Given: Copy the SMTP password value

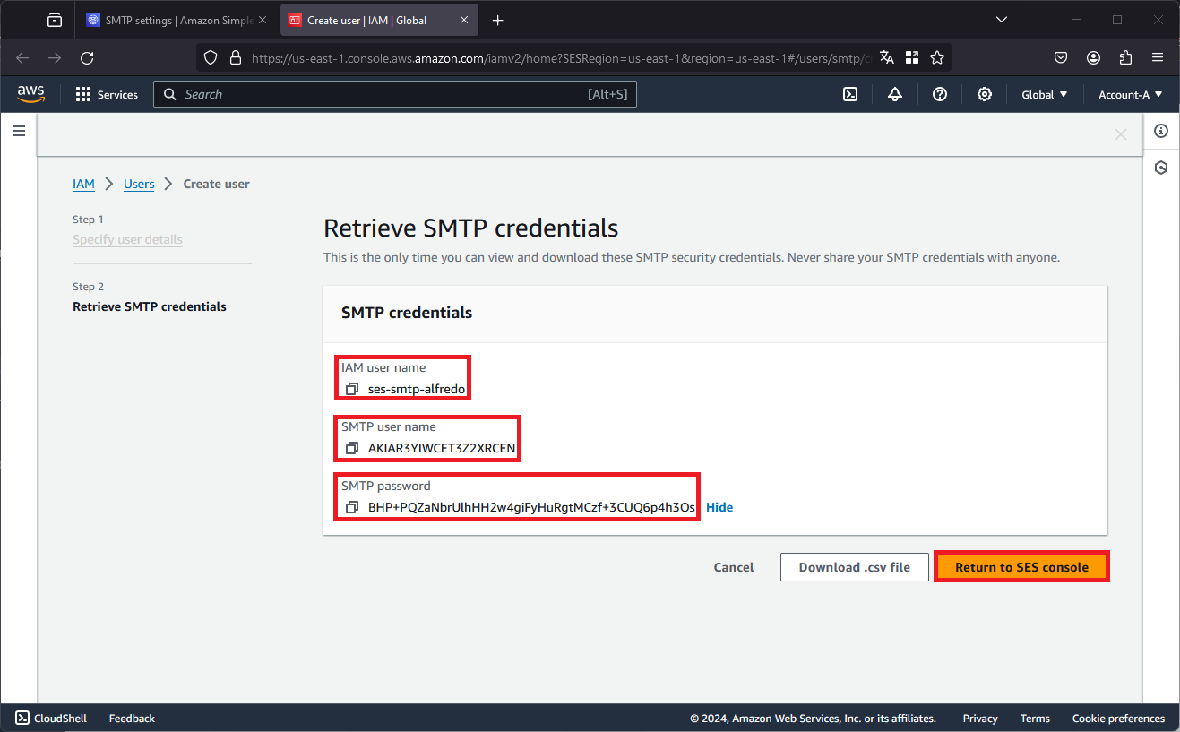Looking at the screenshot, I should pos(352,507).
